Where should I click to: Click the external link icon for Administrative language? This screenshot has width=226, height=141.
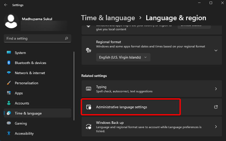tap(216, 107)
